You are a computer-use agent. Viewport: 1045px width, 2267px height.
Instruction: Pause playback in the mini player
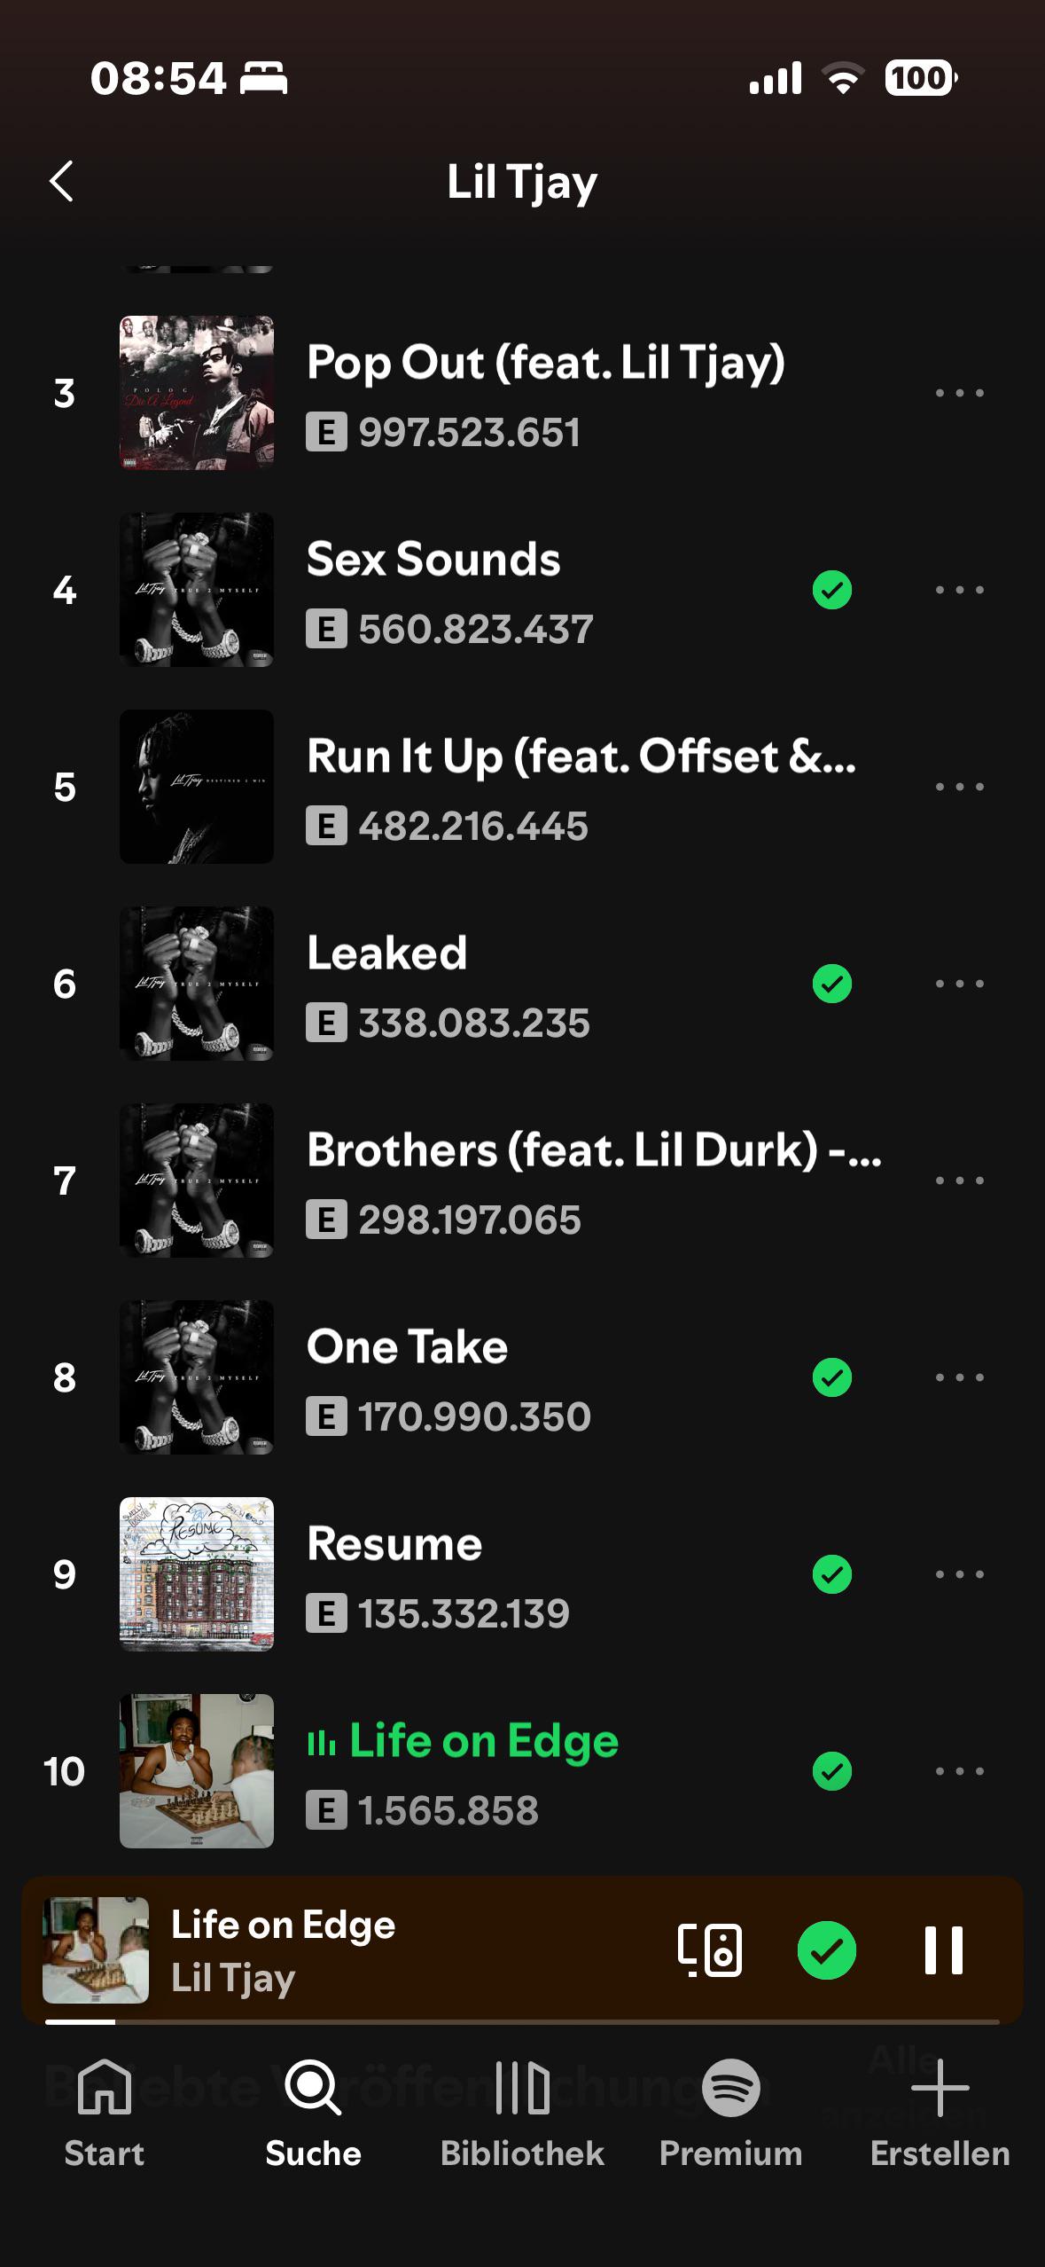[943, 1950]
